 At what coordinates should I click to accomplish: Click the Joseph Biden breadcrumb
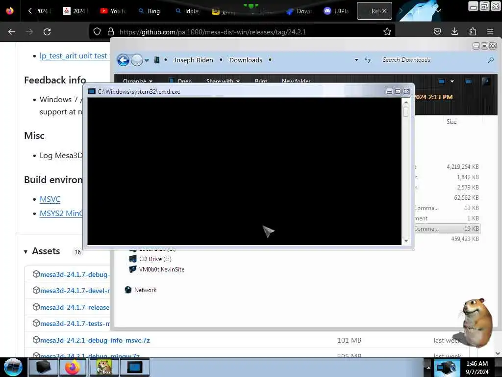[x=193, y=60]
